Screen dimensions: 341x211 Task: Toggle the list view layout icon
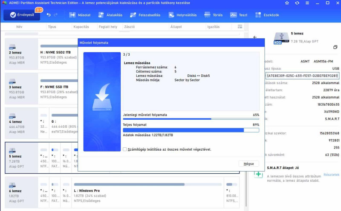(x=240, y=27)
